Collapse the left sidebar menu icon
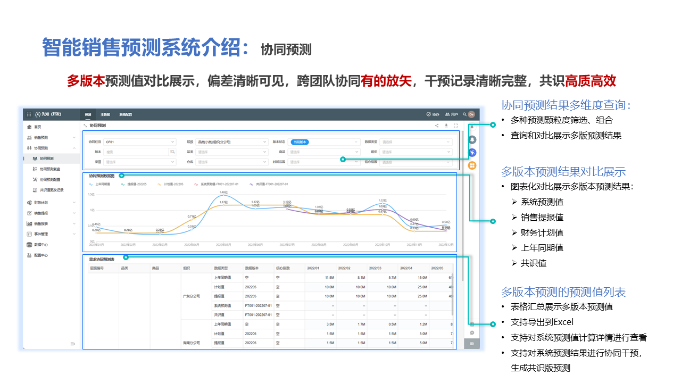681x383 pixels. tap(73, 344)
